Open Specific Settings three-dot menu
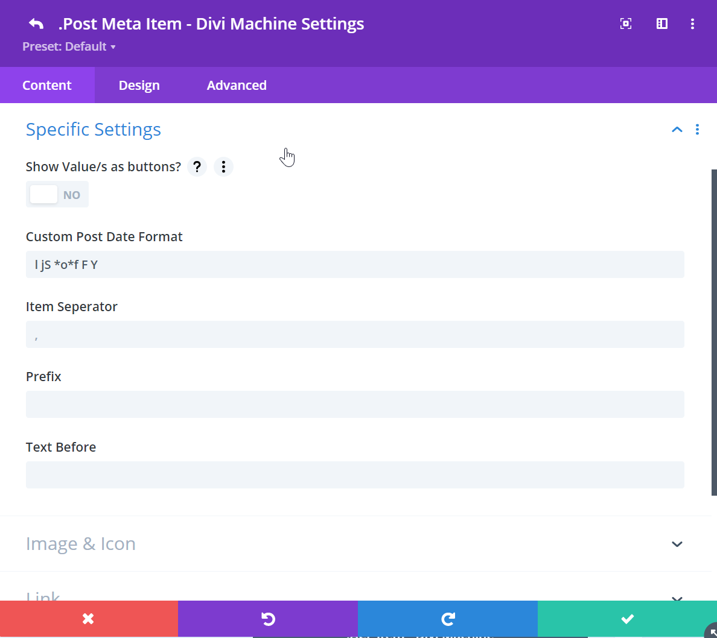717x638 pixels. (x=697, y=130)
